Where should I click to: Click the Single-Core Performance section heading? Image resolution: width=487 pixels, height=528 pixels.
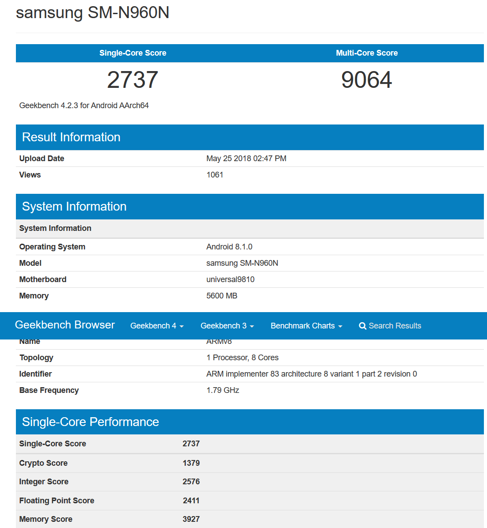[91, 422]
